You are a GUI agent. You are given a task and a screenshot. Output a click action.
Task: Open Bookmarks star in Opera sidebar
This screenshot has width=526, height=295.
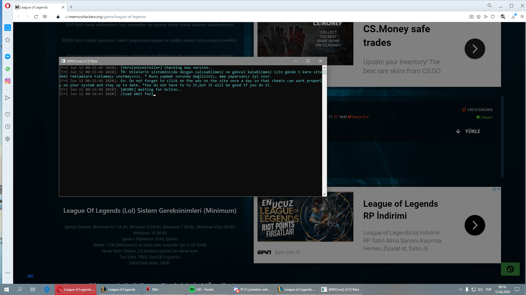point(8,40)
